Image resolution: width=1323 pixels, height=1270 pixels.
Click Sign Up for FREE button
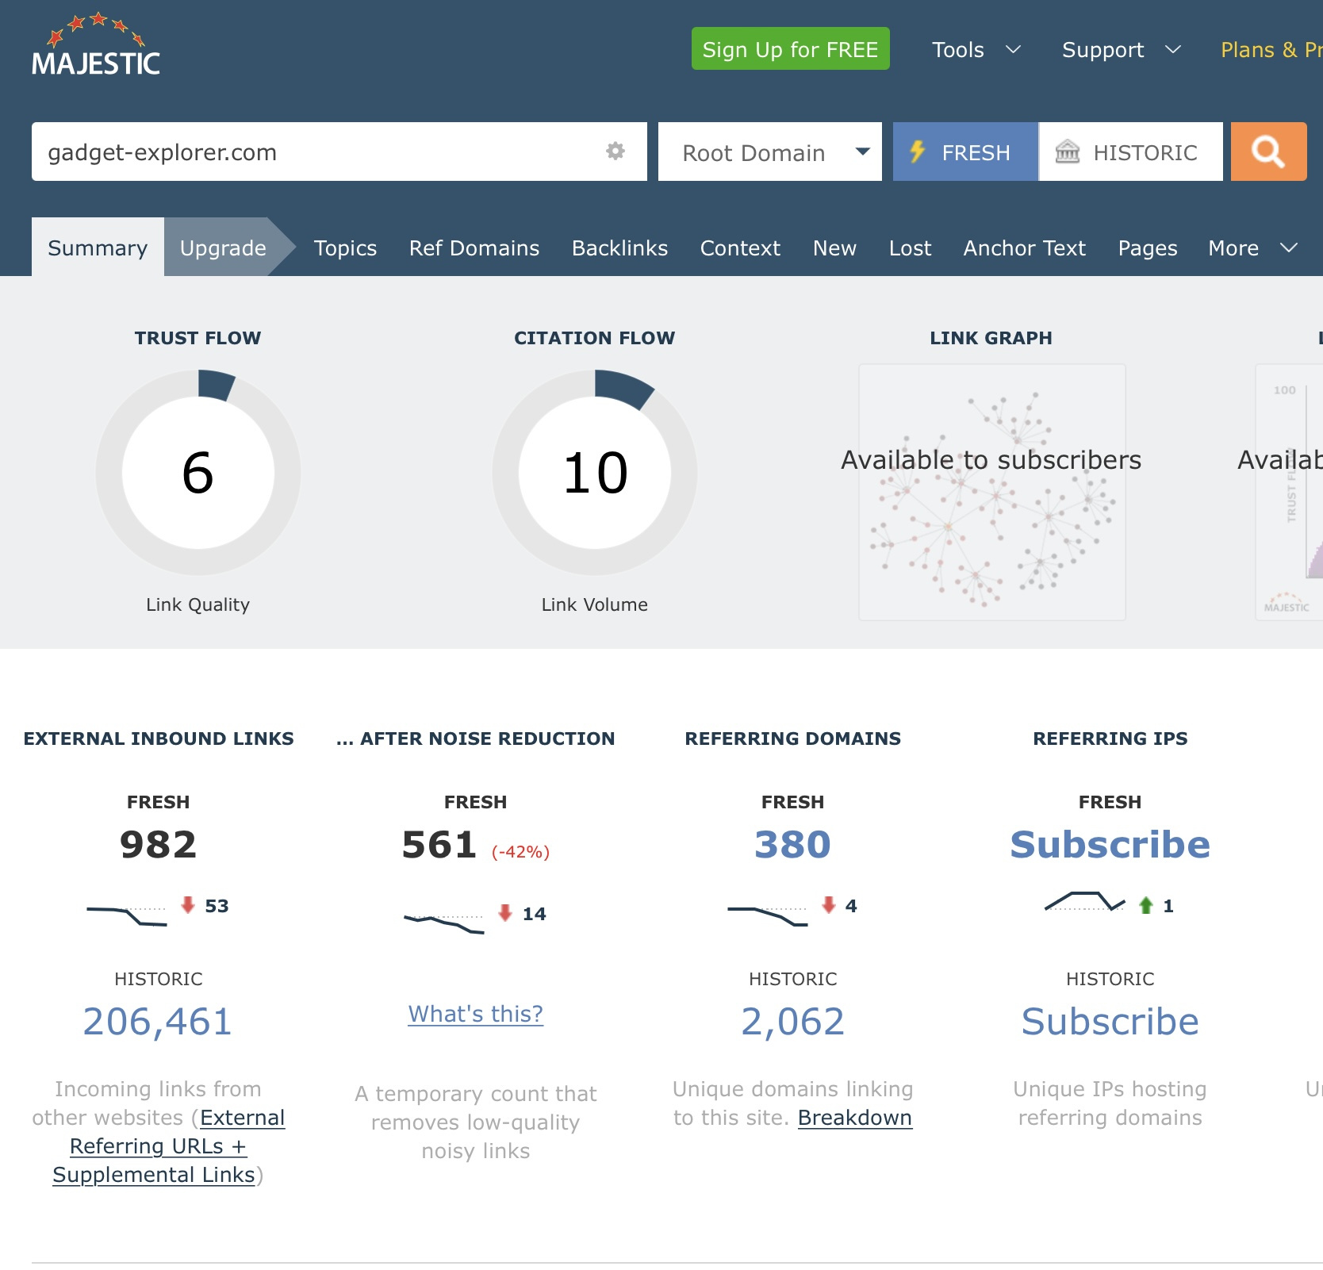pos(791,49)
